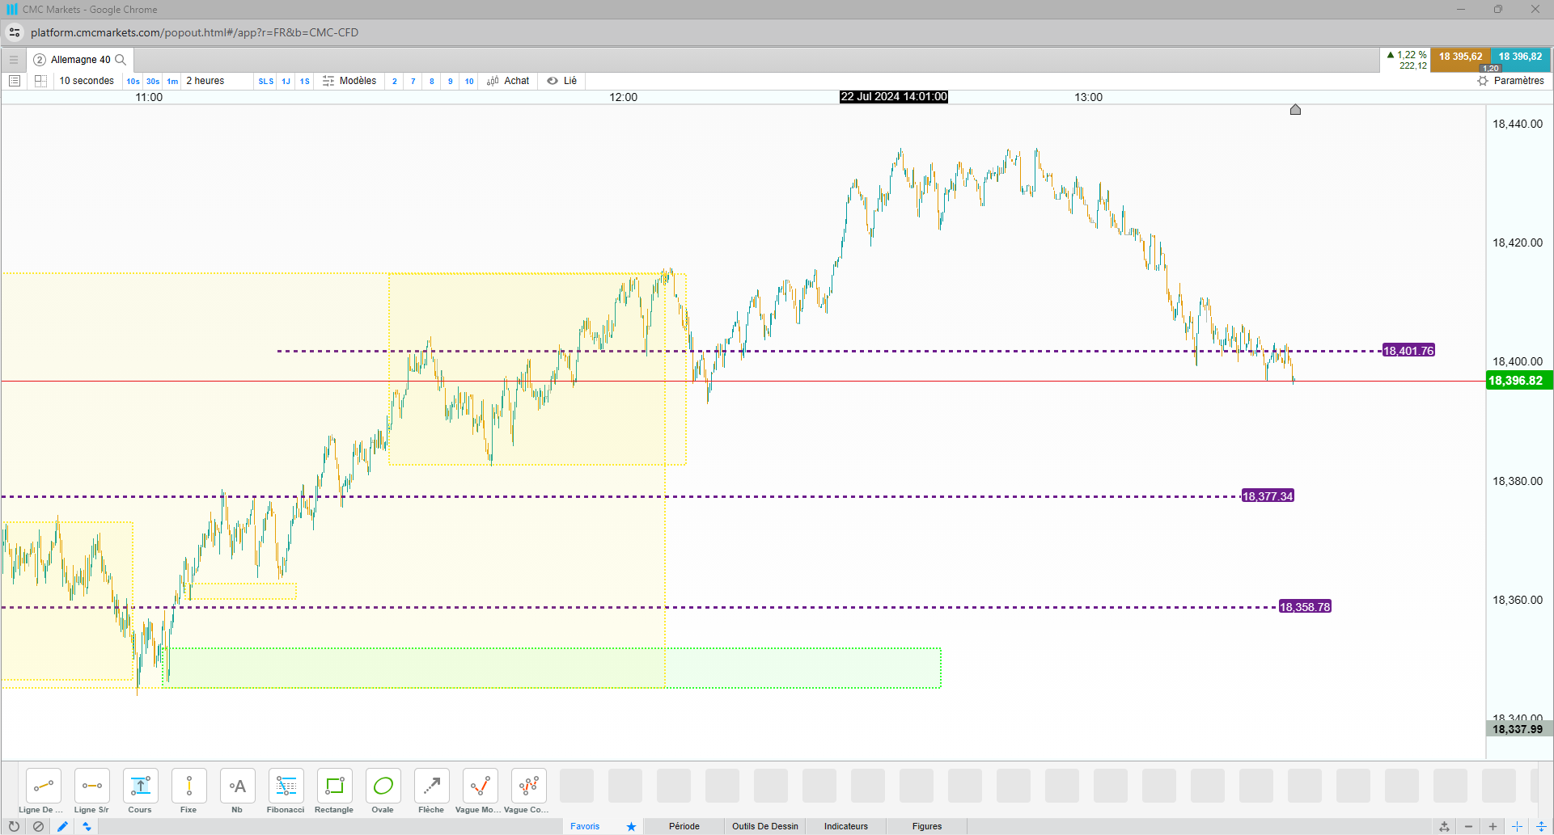Select the Fibonacci drawing tool
The height and width of the screenshot is (835, 1554).
(286, 791)
